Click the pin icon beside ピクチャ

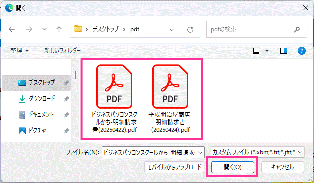click(66, 131)
